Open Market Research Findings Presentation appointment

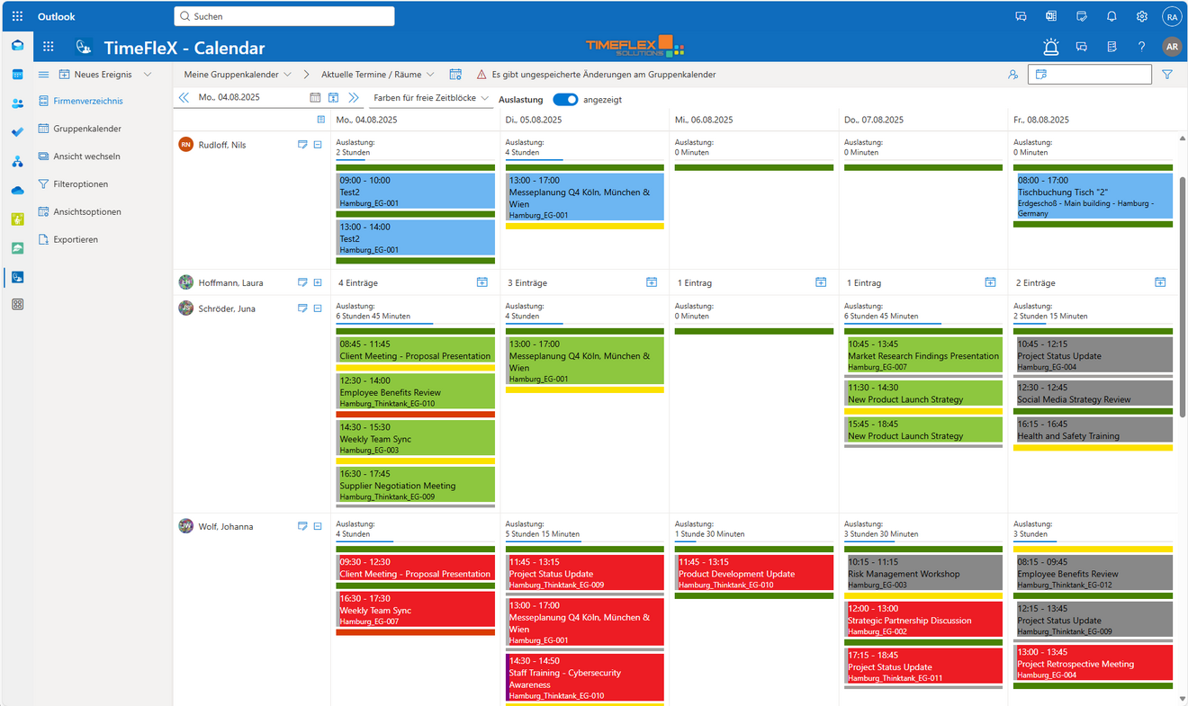923,355
